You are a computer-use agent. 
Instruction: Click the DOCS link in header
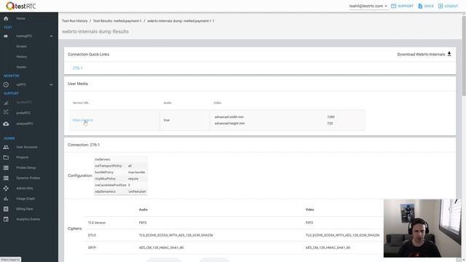click(x=429, y=6)
